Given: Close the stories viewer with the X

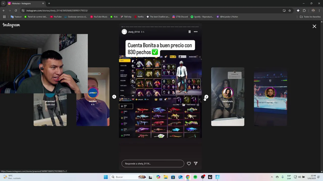Looking at the screenshot, I should click(x=314, y=26).
